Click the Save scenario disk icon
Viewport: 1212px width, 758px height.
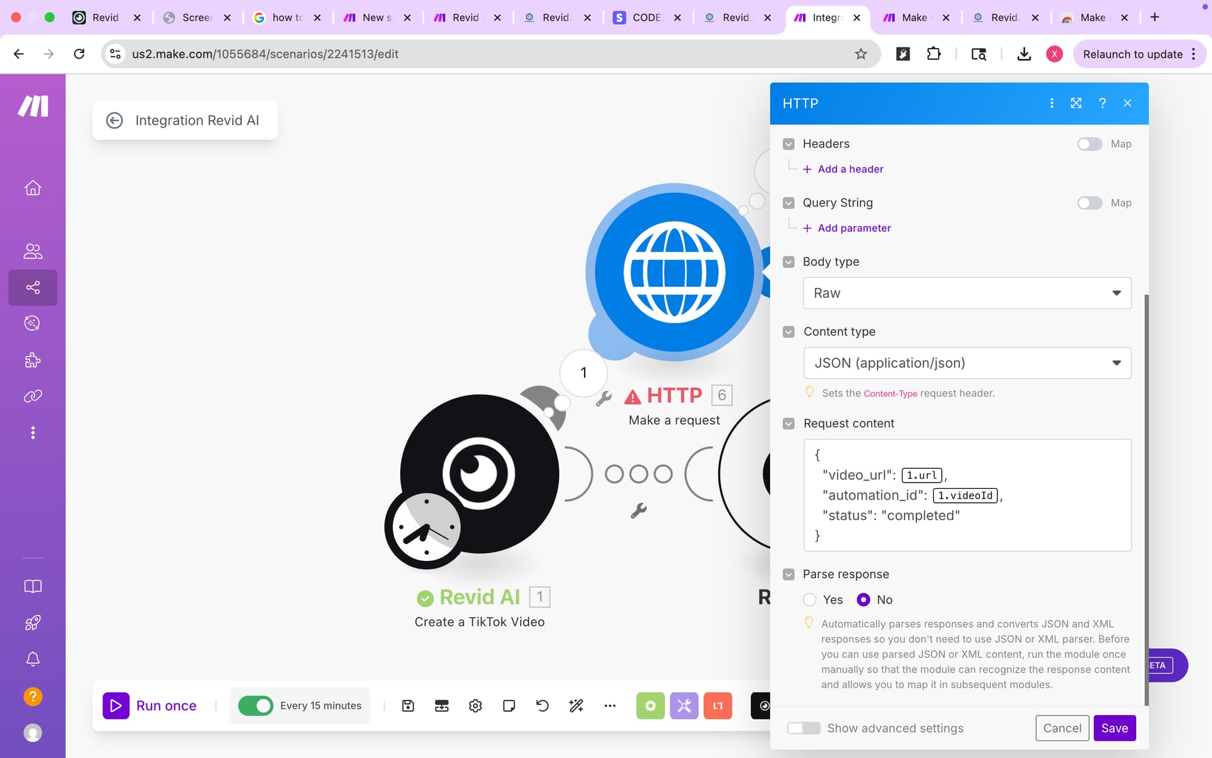(408, 706)
